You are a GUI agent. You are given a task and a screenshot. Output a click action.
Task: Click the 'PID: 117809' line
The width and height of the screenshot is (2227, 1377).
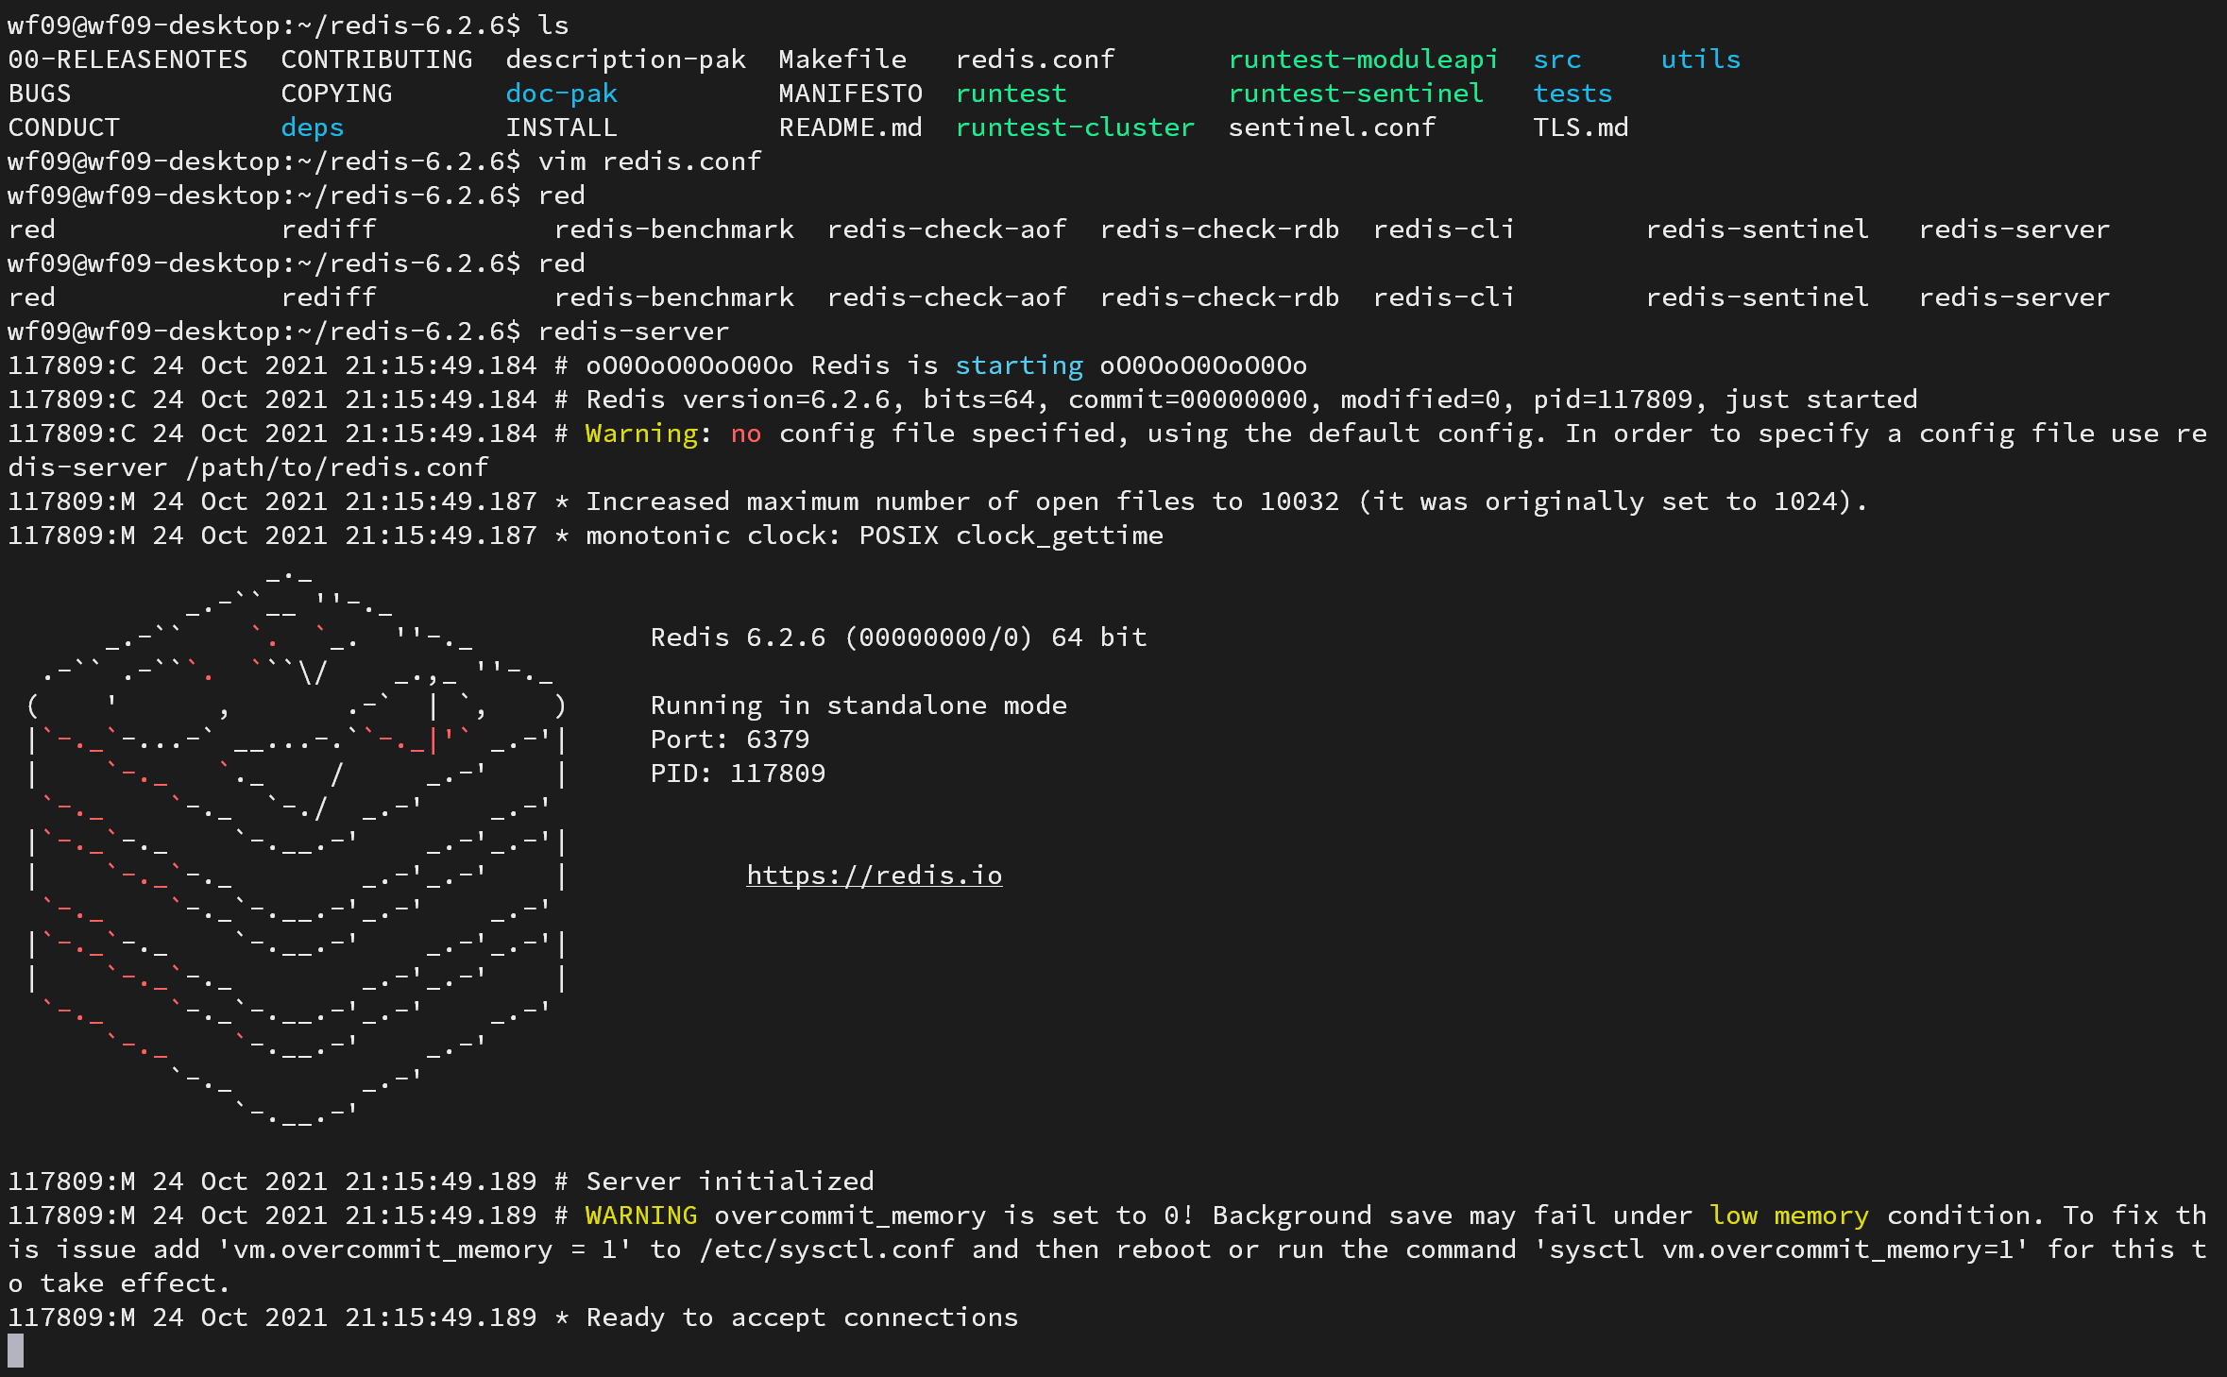click(x=737, y=773)
